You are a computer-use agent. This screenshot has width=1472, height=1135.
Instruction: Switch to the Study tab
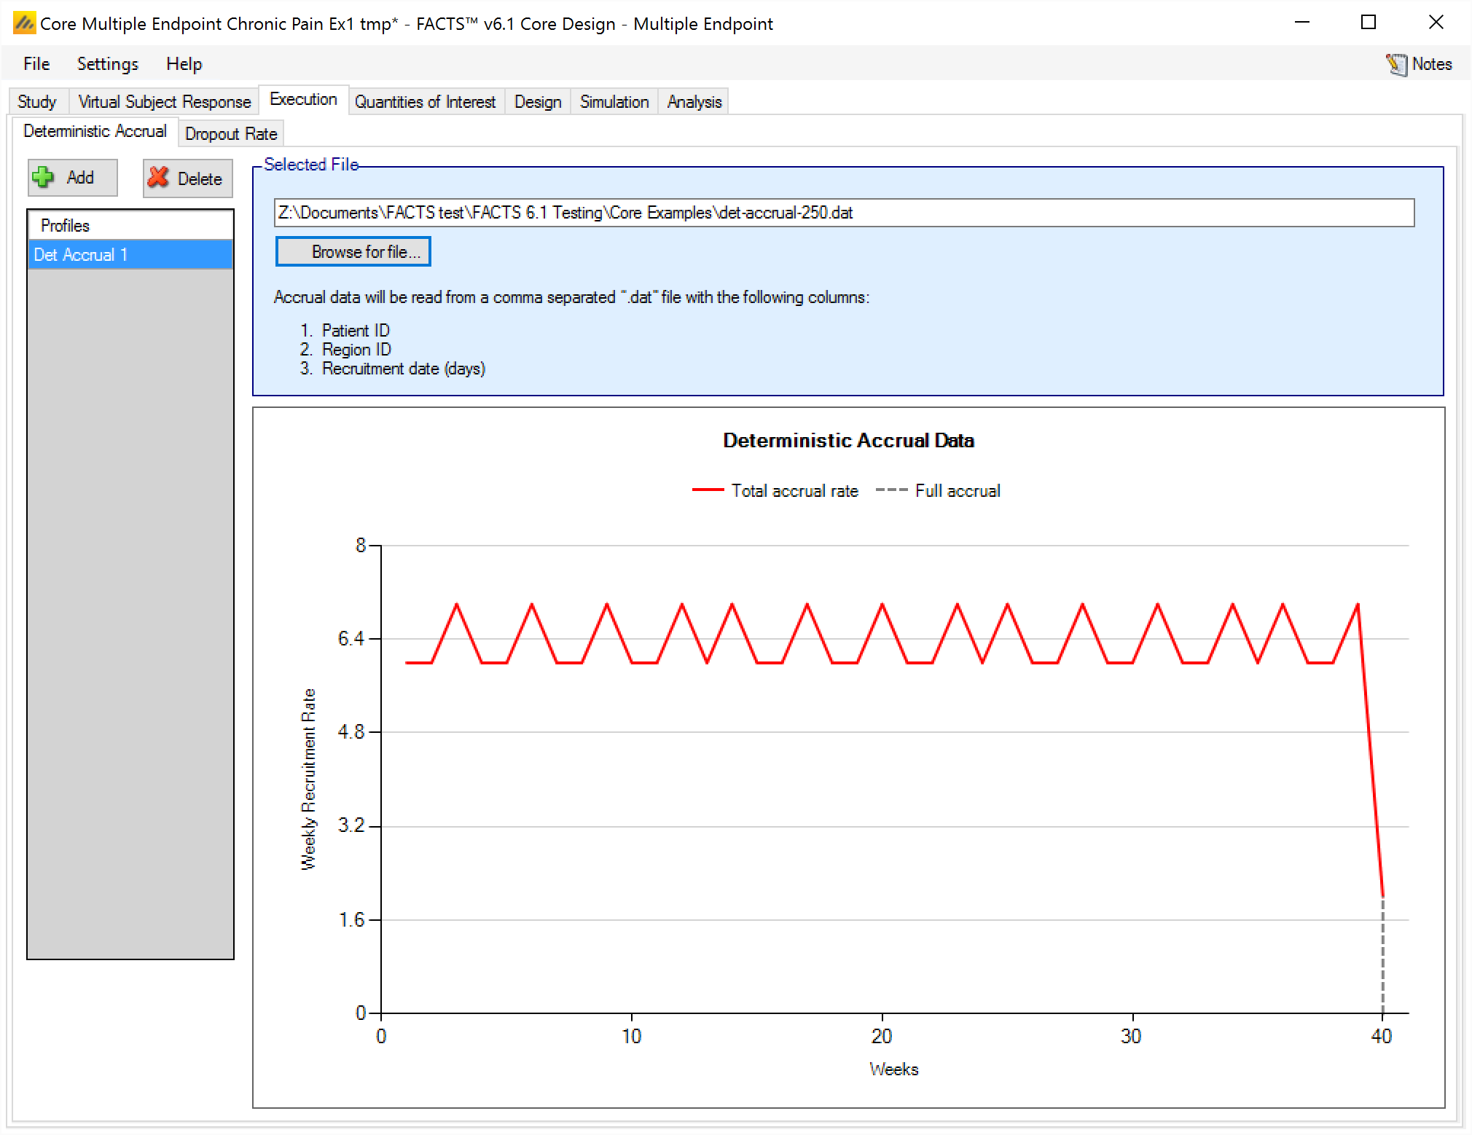36,102
